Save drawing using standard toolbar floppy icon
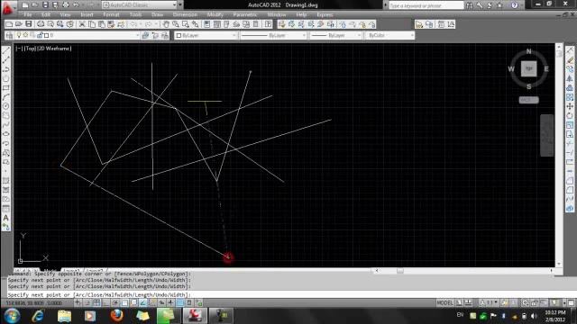The height and width of the screenshot is (324, 577). tap(28, 24)
